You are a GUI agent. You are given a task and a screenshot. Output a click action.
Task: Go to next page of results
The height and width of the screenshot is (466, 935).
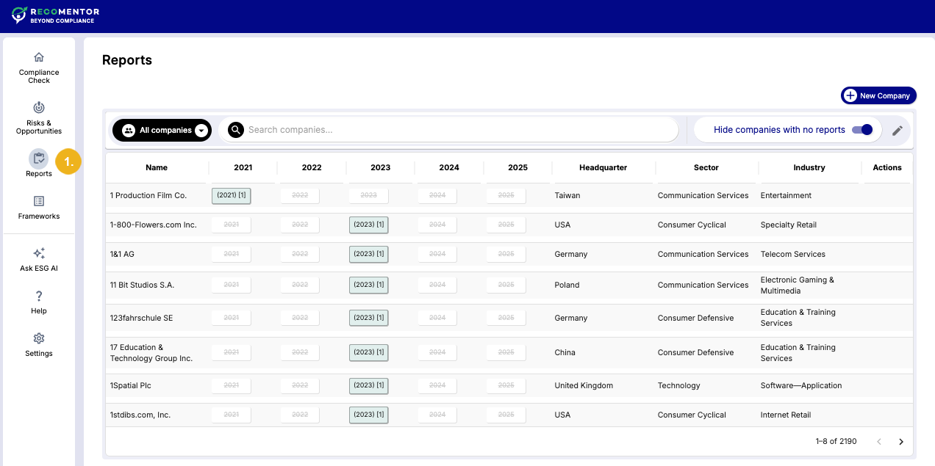(901, 442)
